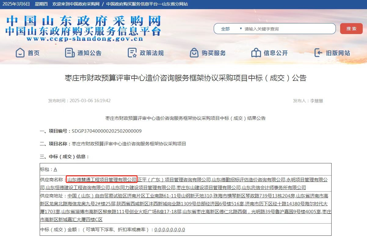Click the 首页 home icon
The height and width of the screenshot is (240, 367).
20,53
